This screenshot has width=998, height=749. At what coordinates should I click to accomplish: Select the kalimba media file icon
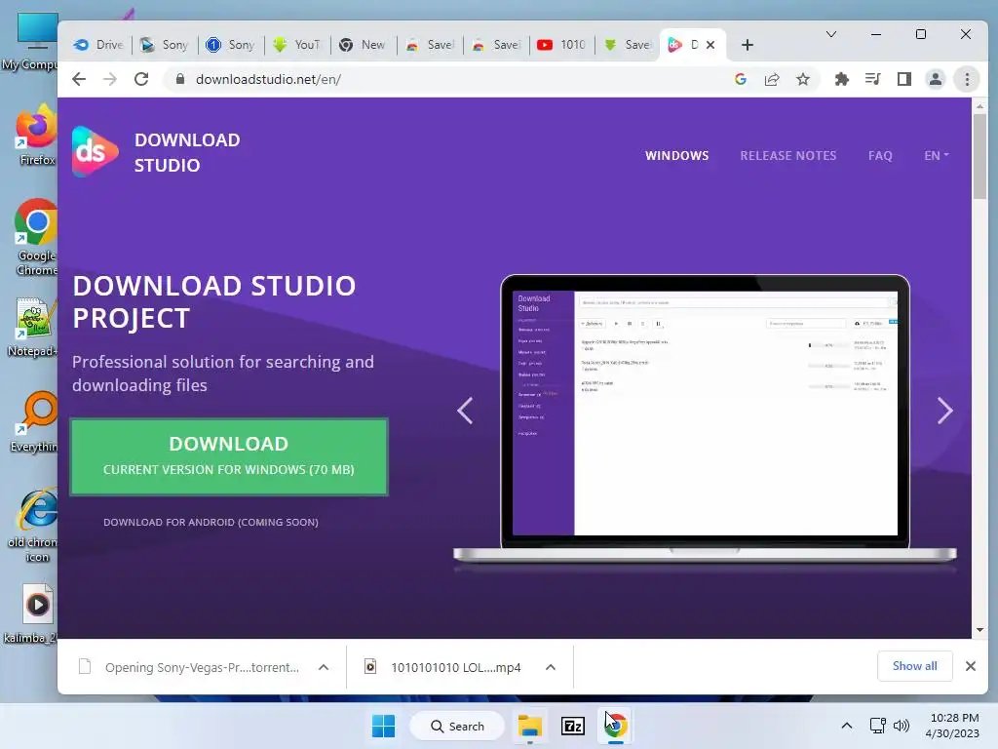point(36,612)
